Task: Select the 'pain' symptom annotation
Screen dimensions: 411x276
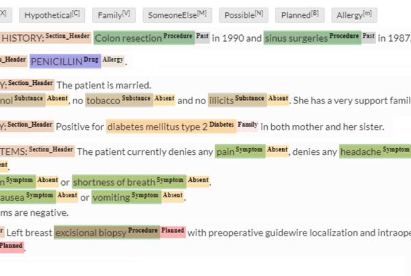Action: [240, 151]
